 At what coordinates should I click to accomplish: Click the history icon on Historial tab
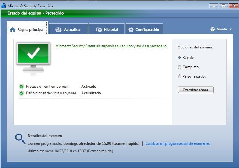tap(98, 30)
